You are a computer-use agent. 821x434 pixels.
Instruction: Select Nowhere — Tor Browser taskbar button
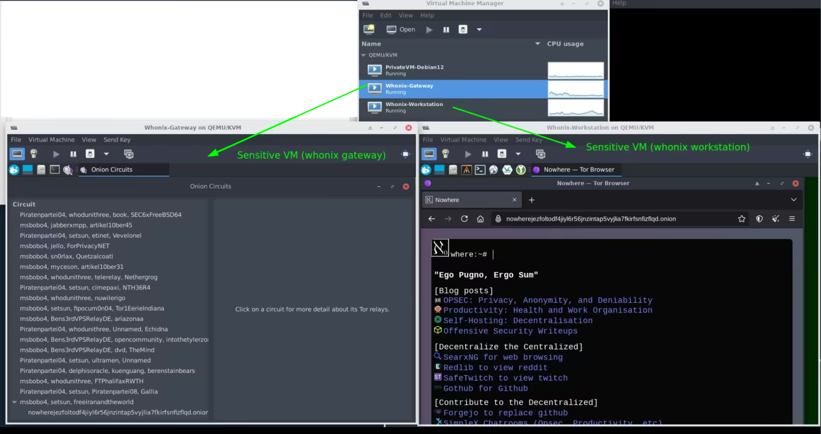pos(576,170)
